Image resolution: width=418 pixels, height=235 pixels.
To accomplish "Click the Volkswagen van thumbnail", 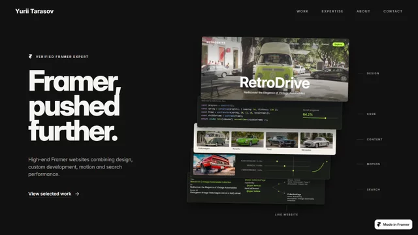I will (x=213, y=138).
